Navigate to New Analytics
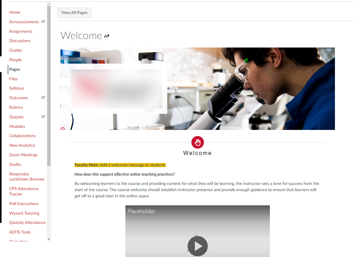 click(x=22, y=145)
